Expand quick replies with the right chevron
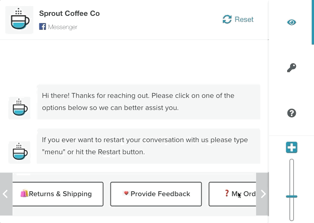Image resolution: width=314 pixels, height=223 pixels. click(263, 194)
